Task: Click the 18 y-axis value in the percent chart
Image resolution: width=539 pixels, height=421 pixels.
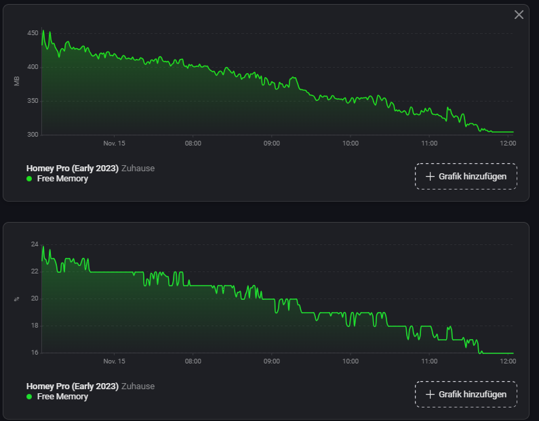Action: [x=35, y=326]
